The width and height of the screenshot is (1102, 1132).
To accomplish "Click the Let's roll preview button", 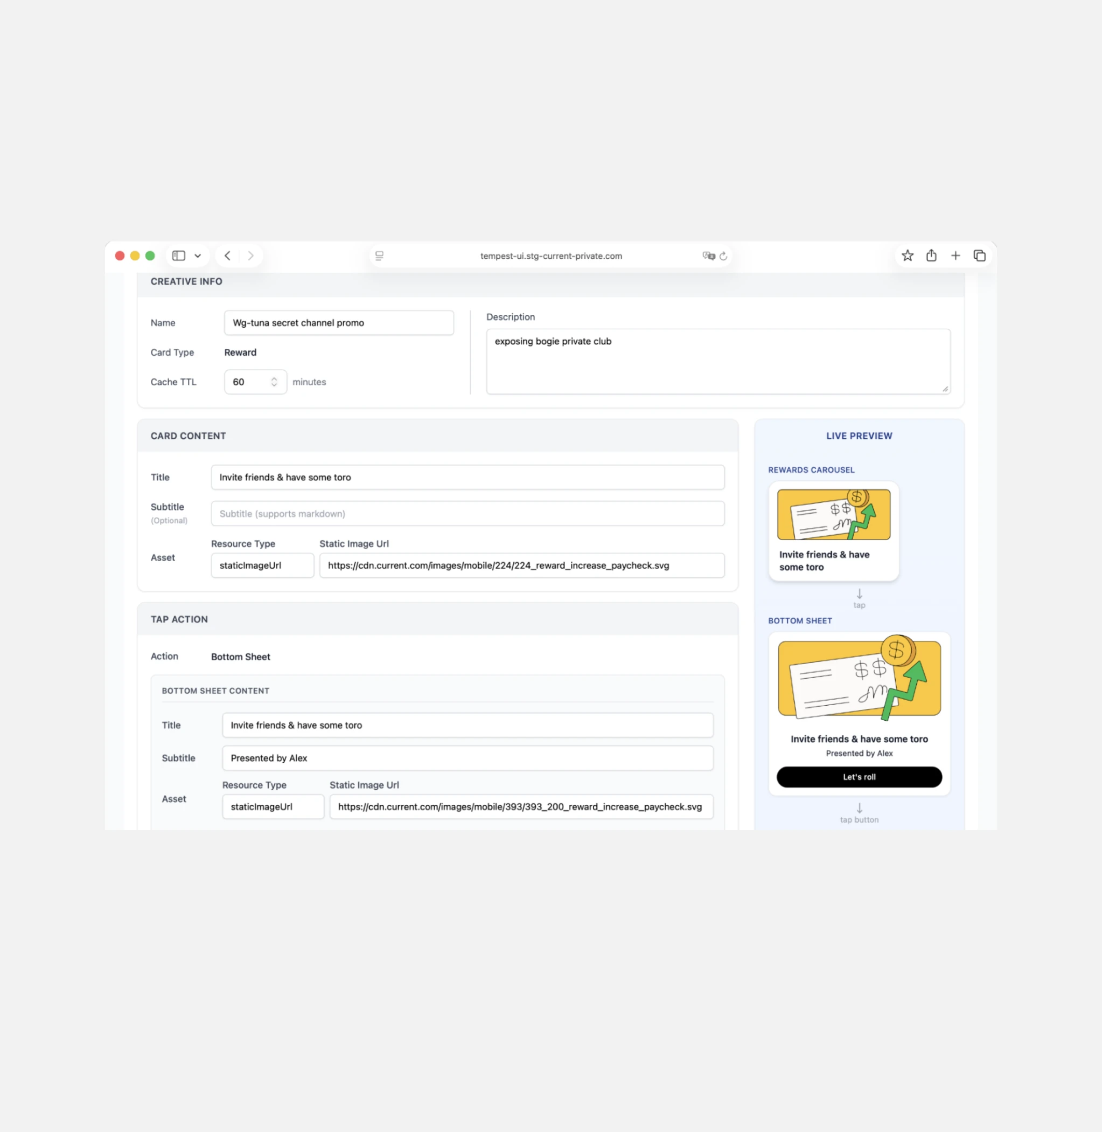I will point(859,777).
